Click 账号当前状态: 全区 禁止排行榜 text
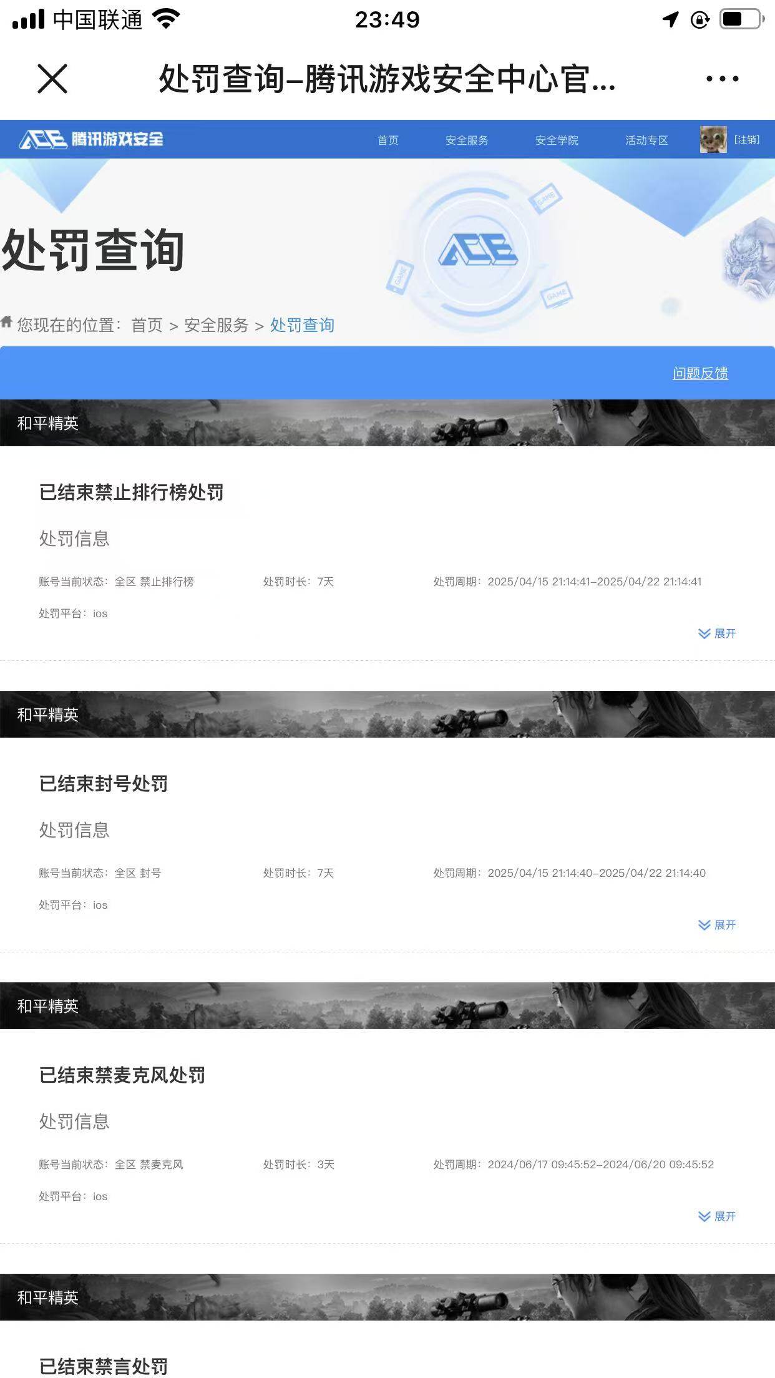This screenshot has height=1378, width=775. point(116,582)
